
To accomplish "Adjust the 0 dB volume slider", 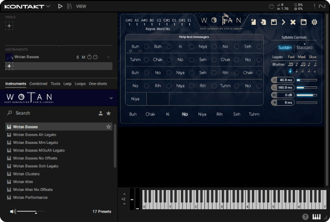I will (306, 95).
